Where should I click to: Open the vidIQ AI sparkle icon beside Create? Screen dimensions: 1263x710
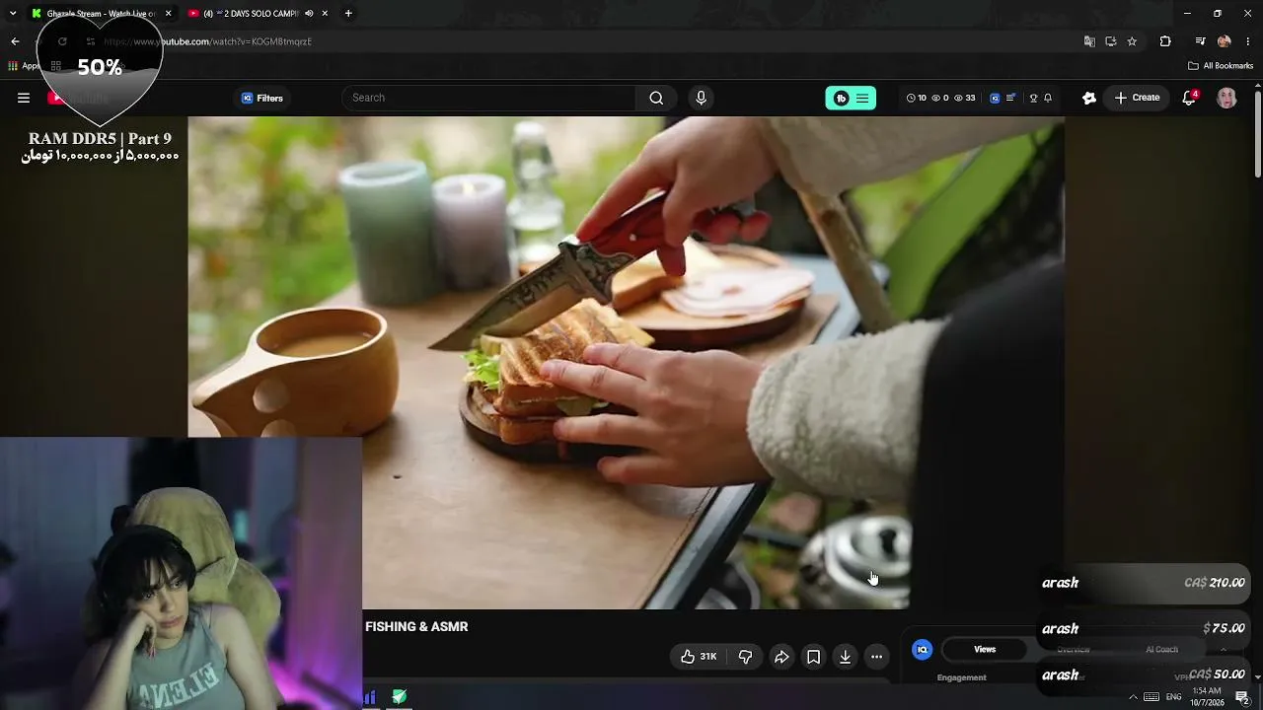click(1089, 98)
